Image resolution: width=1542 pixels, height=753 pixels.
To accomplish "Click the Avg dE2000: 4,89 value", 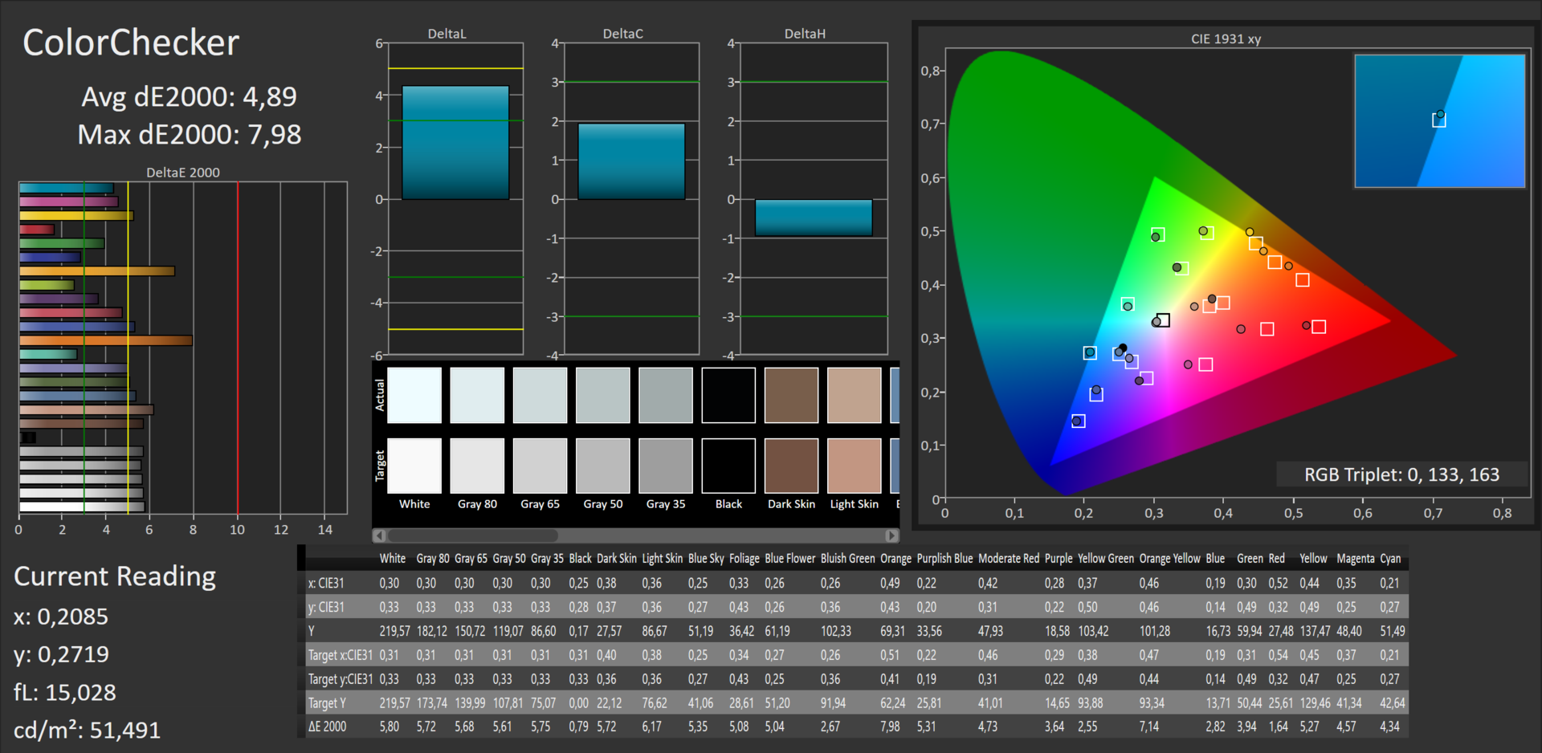I will click(189, 96).
